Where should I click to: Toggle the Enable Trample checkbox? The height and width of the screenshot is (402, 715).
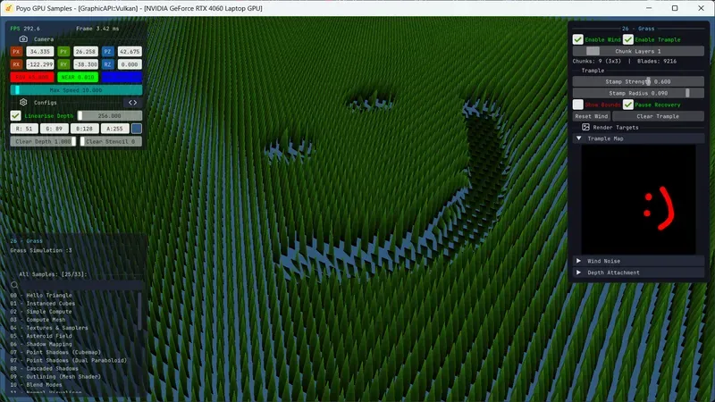click(x=628, y=39)
